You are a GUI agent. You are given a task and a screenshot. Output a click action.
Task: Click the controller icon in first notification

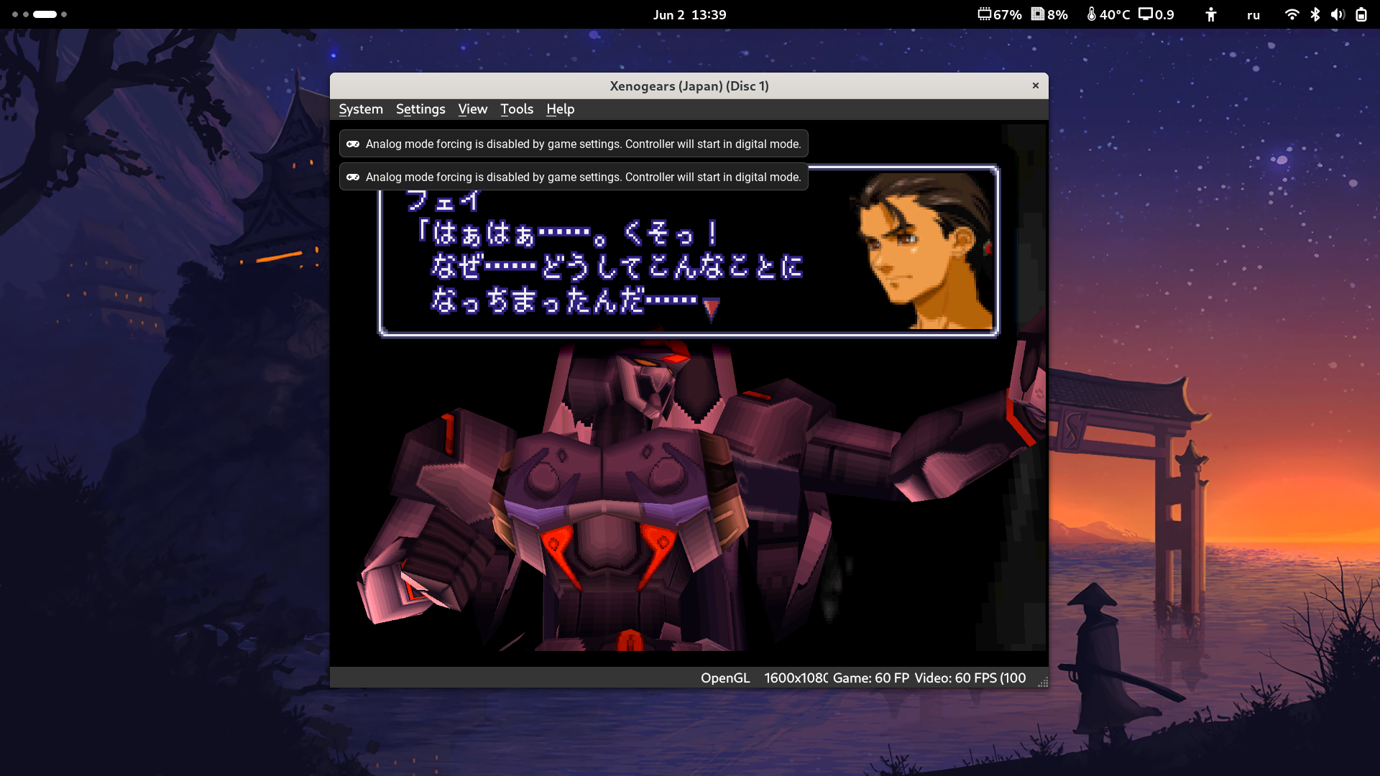pos(353,144)
